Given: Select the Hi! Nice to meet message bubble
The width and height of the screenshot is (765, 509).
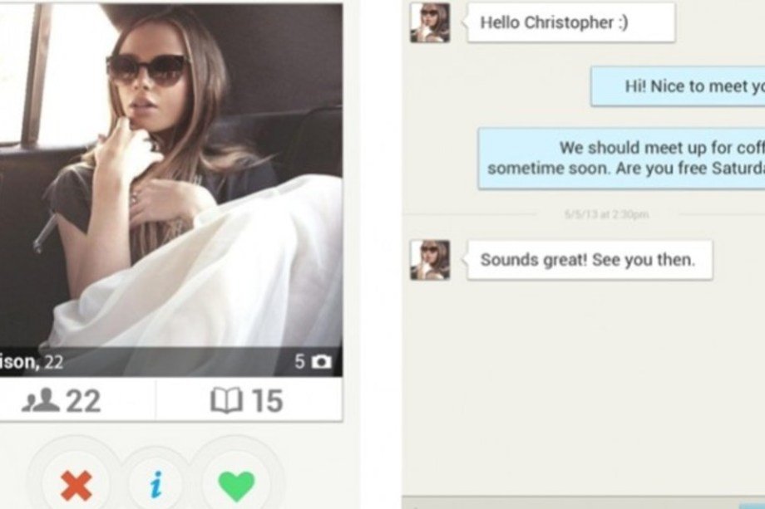Looking at the screenshot, I should [x=679, y=86].
